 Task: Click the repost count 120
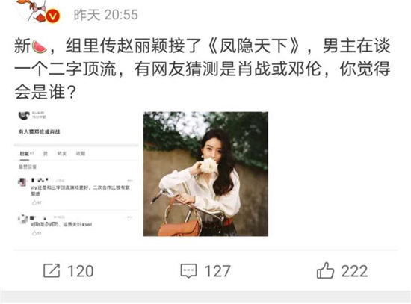click(x=81, y=271)
